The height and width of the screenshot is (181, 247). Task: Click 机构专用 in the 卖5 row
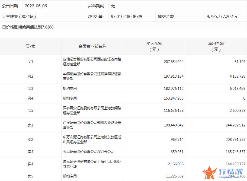pyautogui.click(x=70, y=176)
